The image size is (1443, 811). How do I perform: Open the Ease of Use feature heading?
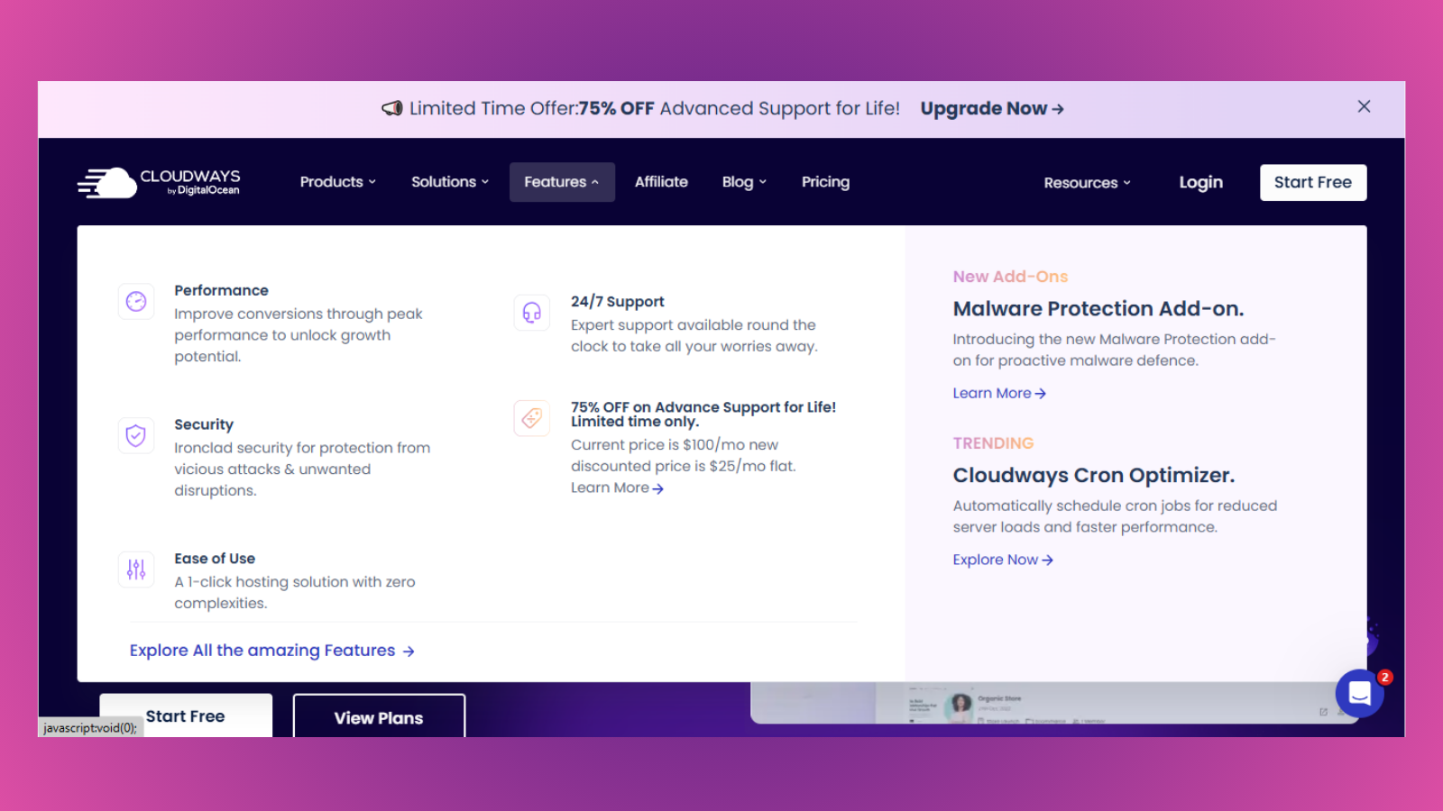click(215, 559)
